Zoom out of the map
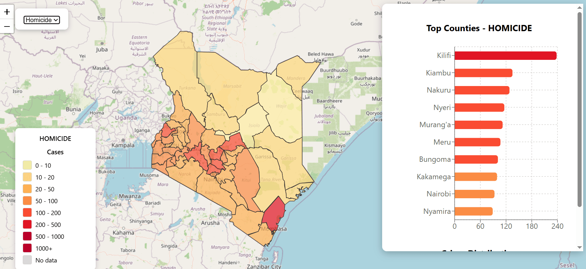The width and height of the screenshot is (586, 269). (7, 26)
